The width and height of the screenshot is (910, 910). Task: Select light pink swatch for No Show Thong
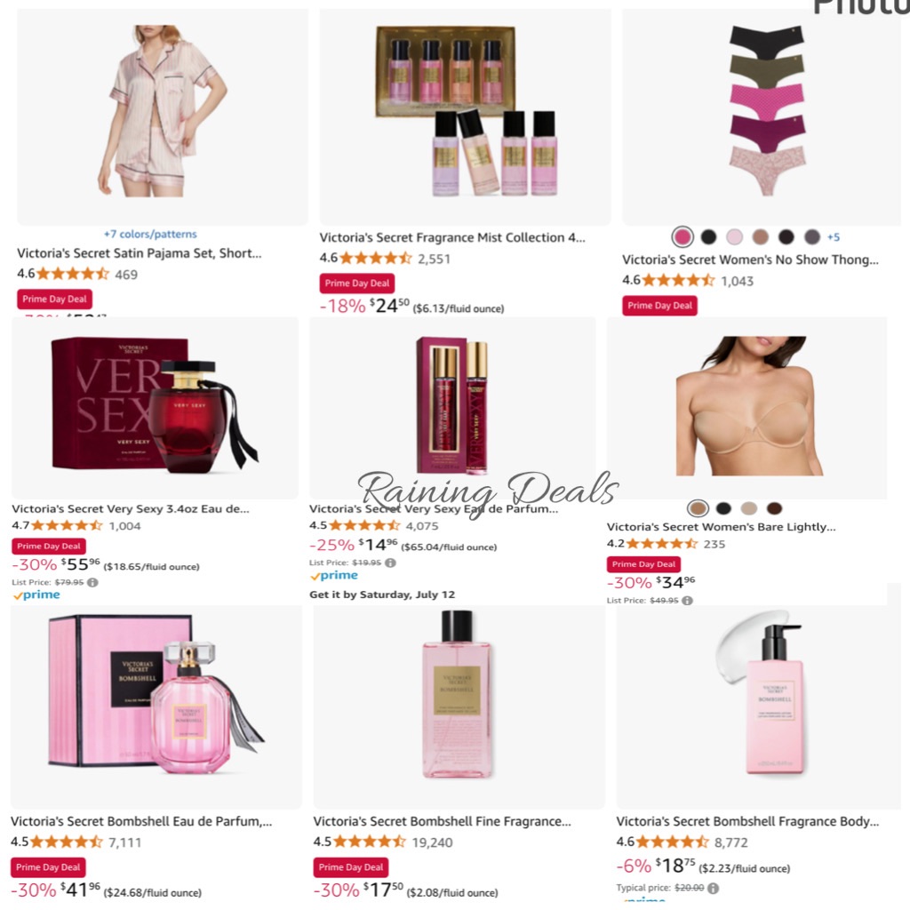734,236
